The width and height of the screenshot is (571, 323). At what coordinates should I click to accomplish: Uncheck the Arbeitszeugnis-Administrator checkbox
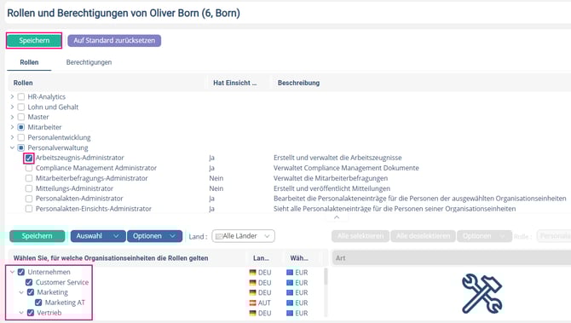pyautogui.click(x=29, y=158)
